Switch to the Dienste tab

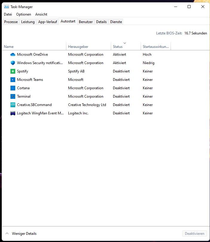(x=116, y=22)
